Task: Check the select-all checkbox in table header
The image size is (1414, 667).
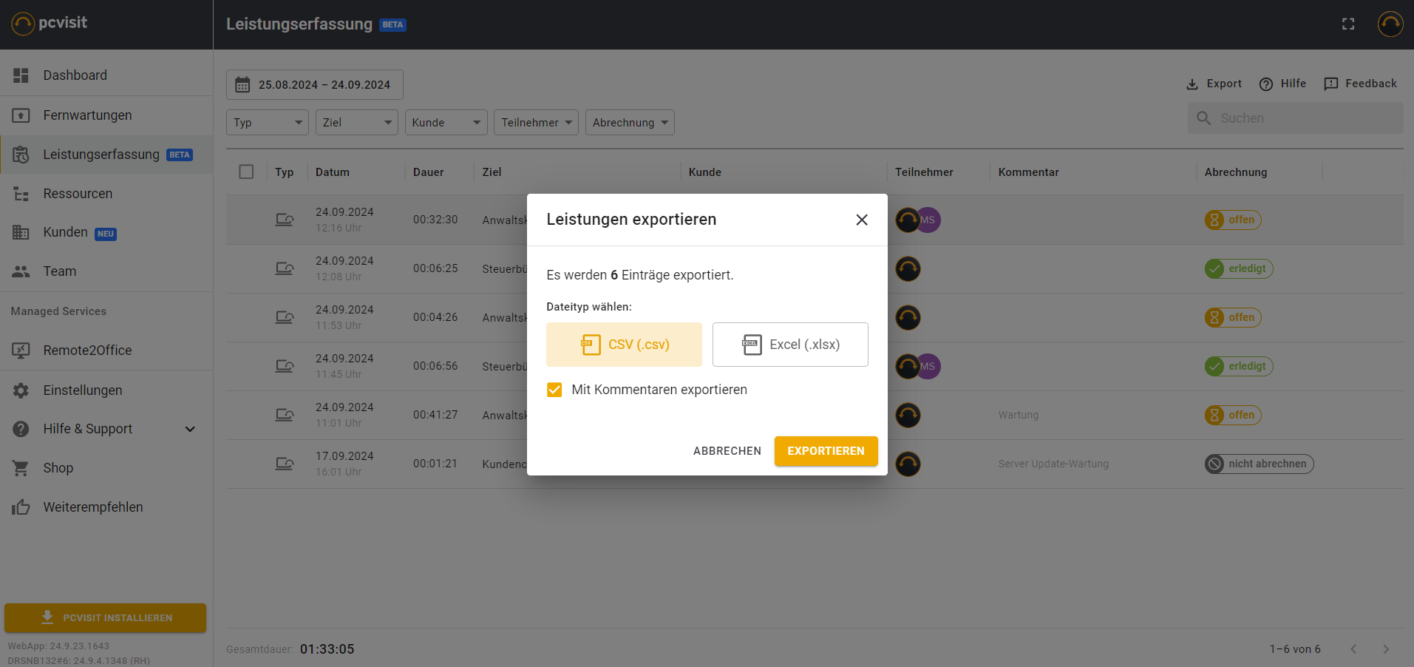Action: 246,172
